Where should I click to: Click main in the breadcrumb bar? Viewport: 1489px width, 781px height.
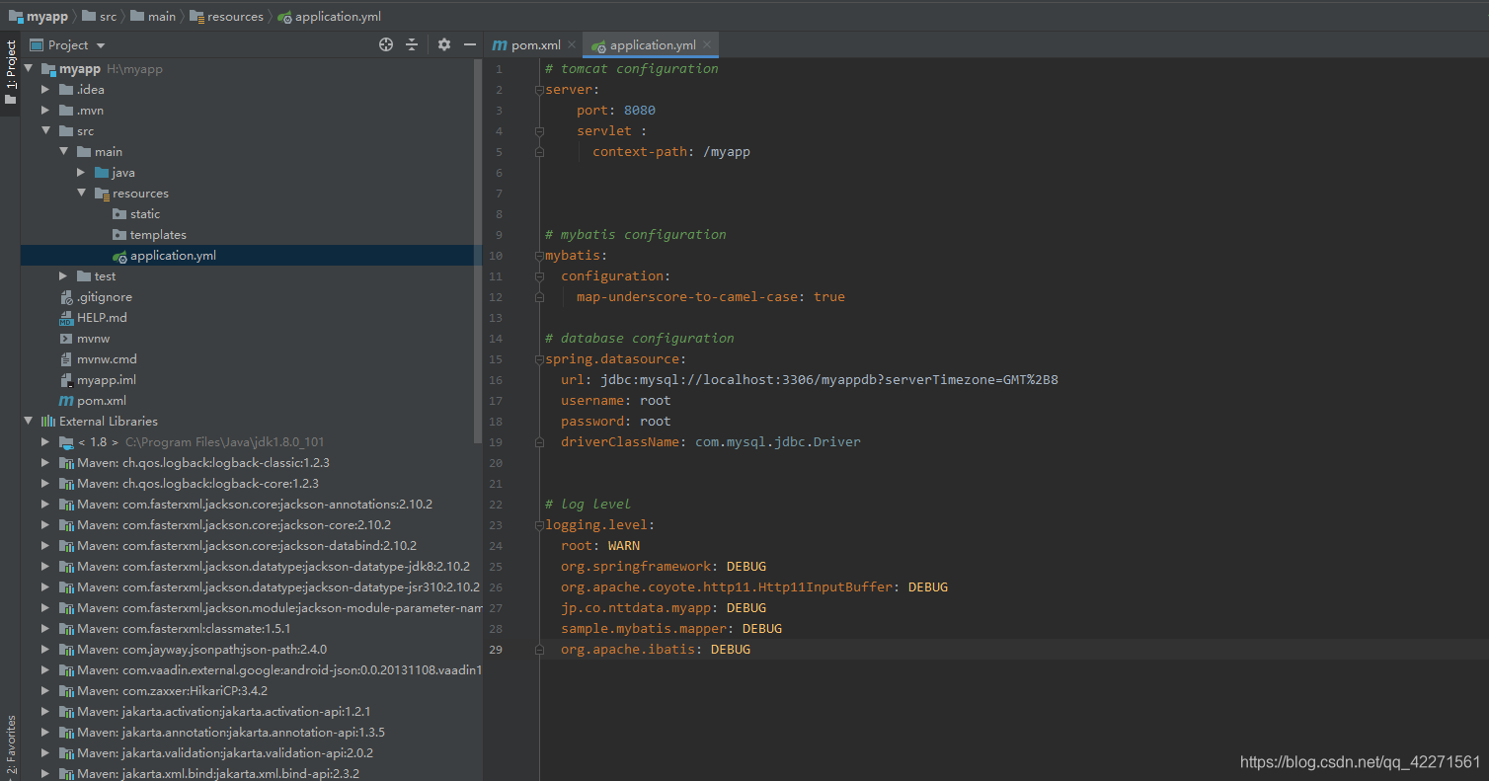[153, 16]
